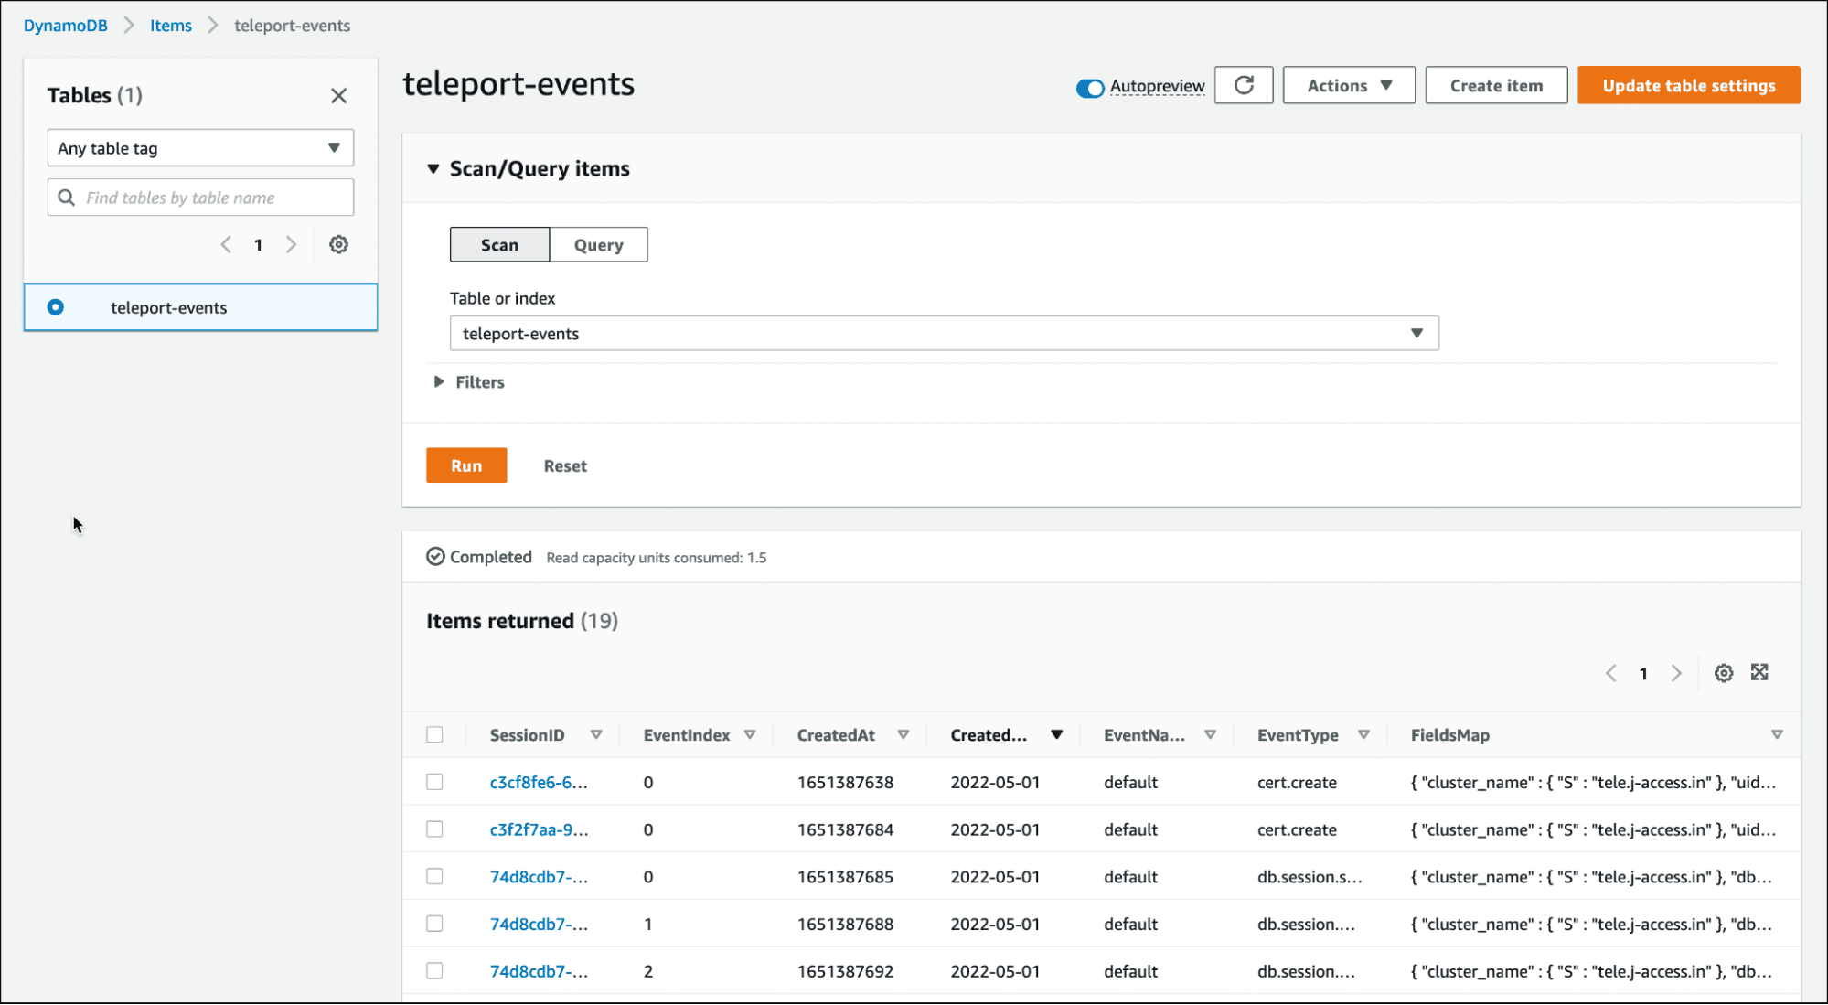Close the Tables side panel

[x=338, y=95]
